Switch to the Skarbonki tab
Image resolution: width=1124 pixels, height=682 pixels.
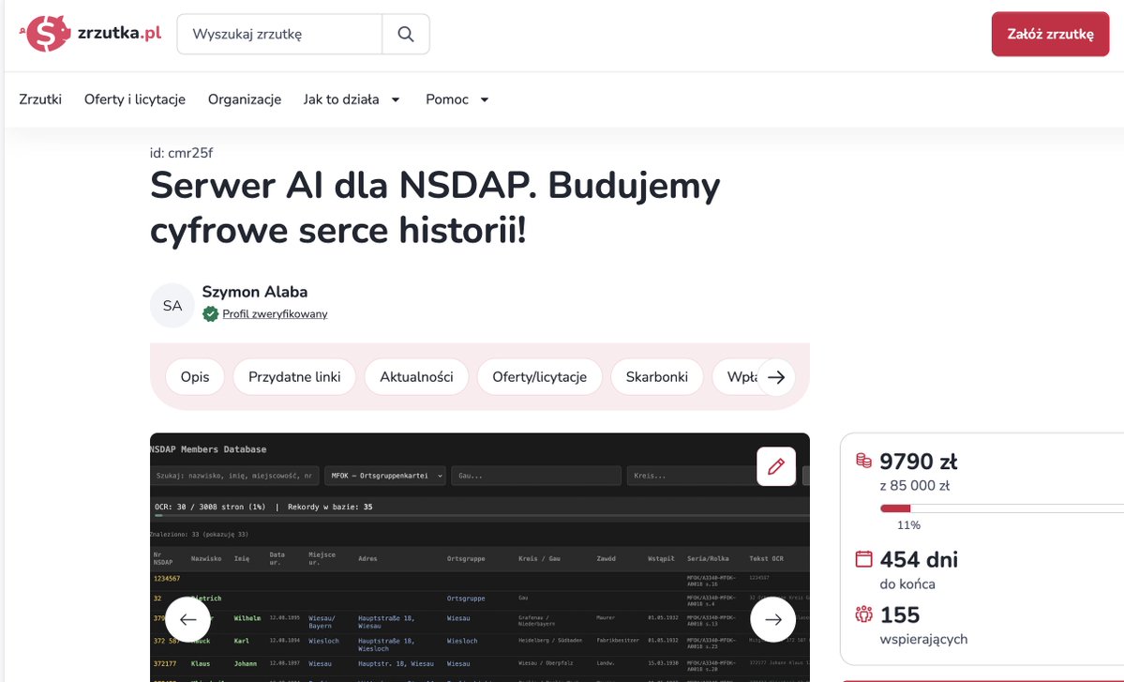tap(656, 377)
